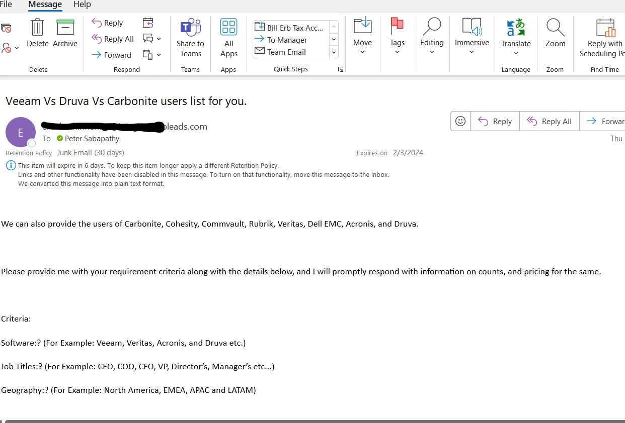
Task: Click the redacted sender email address
Action: click(124, 127)
